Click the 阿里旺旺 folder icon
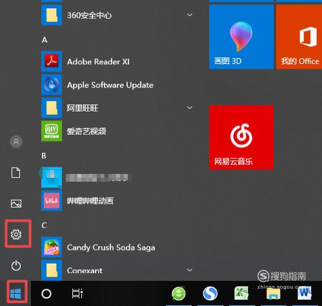Screen dimensions: 322x306 click(52, 108)
